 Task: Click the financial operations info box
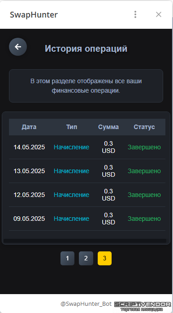pyautogui.click(x=86, y=86)
